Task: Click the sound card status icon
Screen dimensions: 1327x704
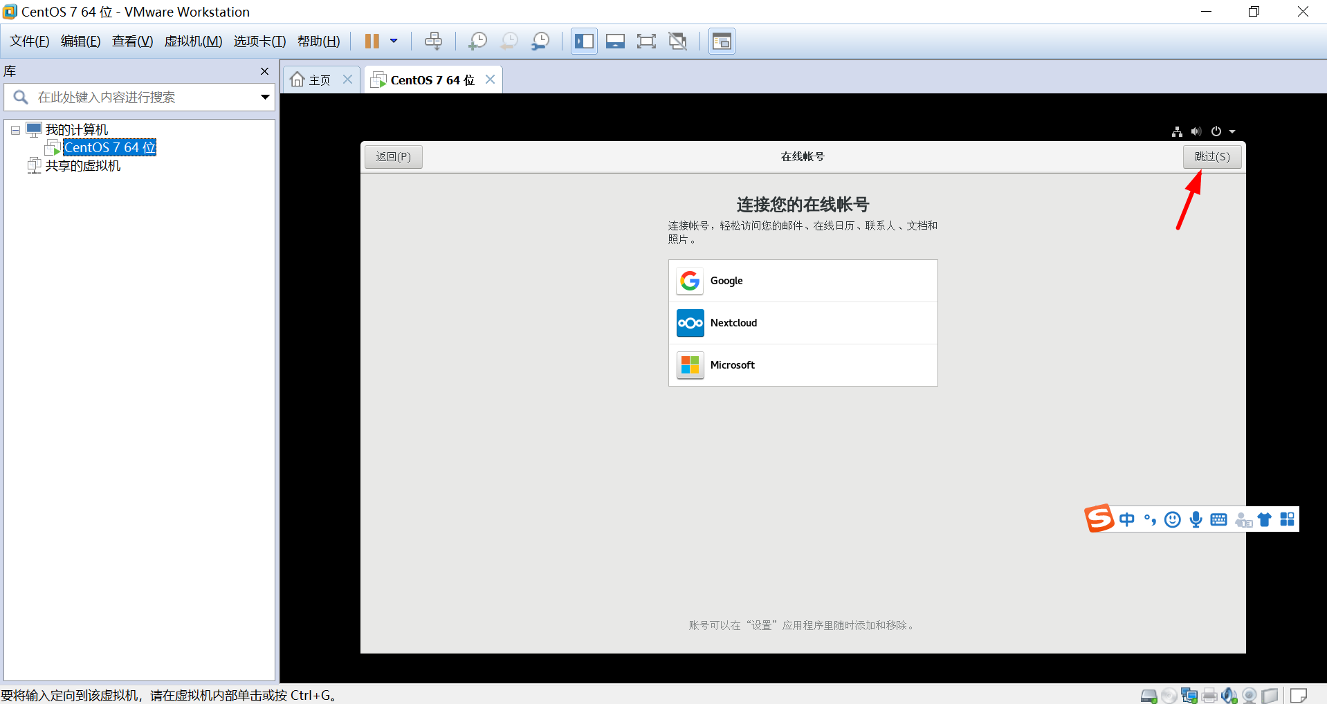Action: (x=1229, y=696)
